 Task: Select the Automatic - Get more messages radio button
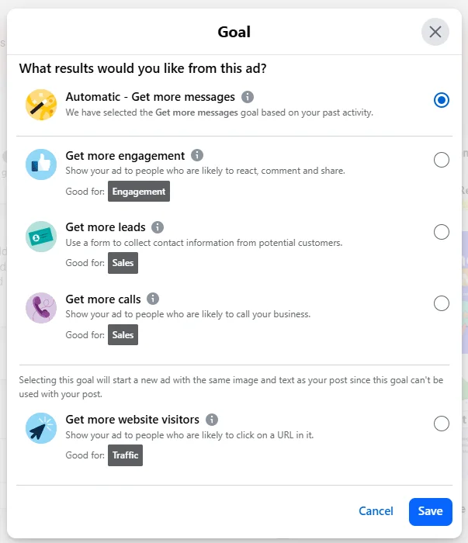tap(442, 100)
